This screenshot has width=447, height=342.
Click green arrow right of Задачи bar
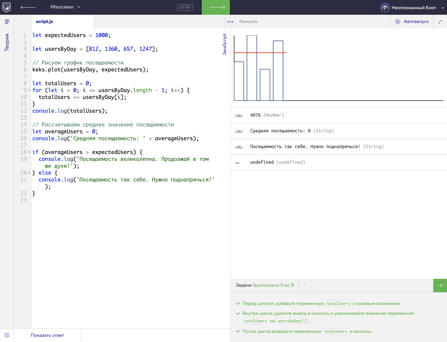(440, 285)
